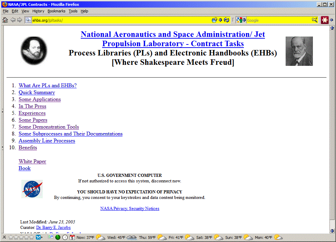Open the Book link

coord(24,168)
